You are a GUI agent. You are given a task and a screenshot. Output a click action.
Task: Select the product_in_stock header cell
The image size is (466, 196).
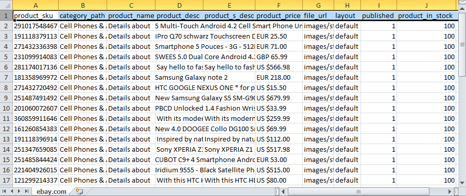click(426, 15)
